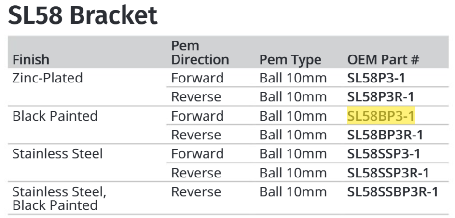Click Forward in the Zinc-Plated row
This screenshot has height=218, width=455.
[198, 78]
